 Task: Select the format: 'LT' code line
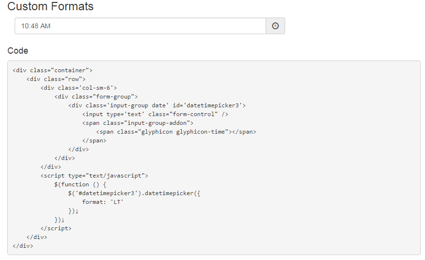click(103, 202)
